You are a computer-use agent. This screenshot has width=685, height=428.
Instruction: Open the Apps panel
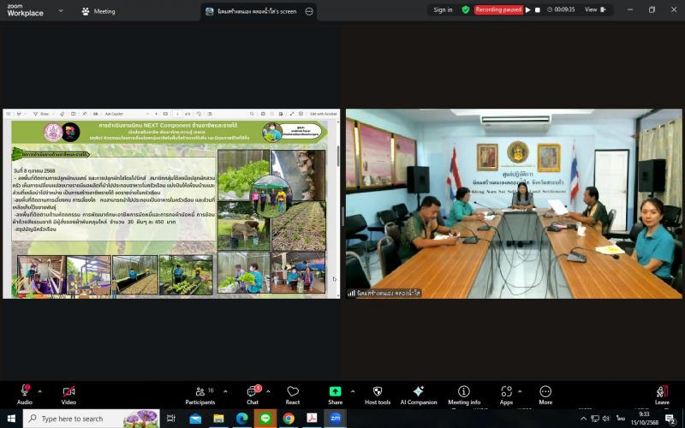pos(506,395)
